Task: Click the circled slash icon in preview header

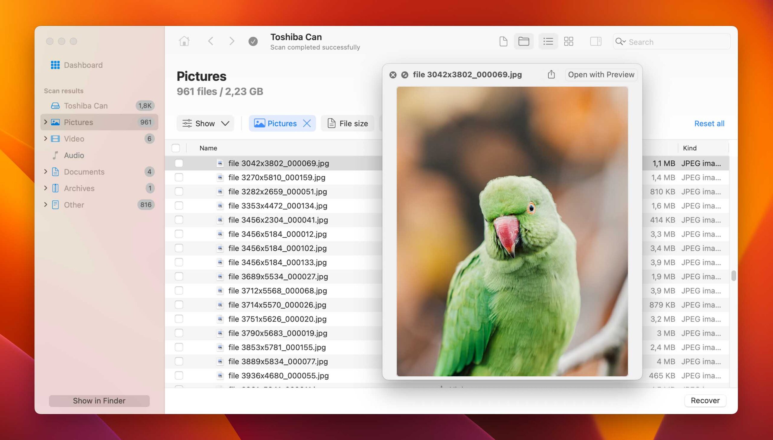Action: pos(405,75)
